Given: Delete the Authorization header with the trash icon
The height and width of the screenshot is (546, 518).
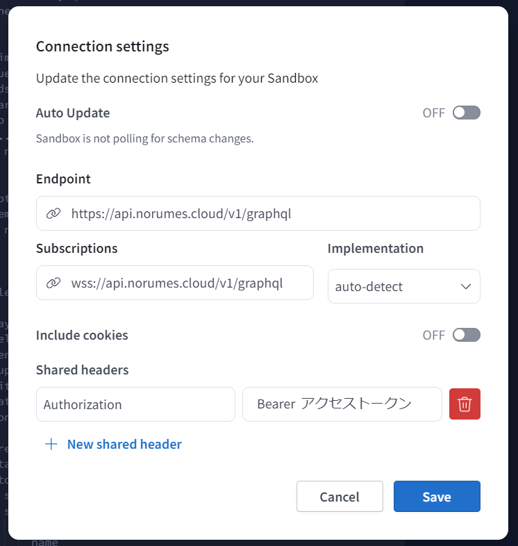Looking at the screenshot, I should coord(465,404).
